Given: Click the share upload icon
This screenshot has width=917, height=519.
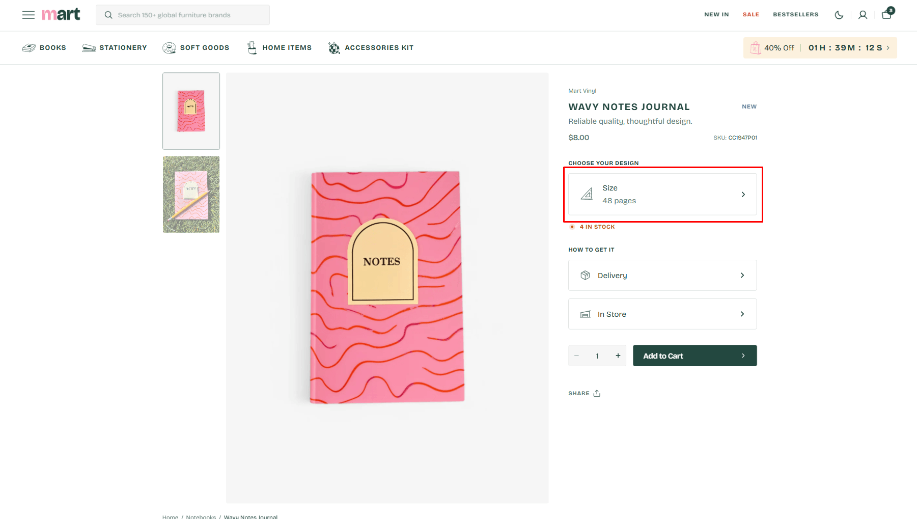Looking at the screenshot, I should [x=597, y=393].
